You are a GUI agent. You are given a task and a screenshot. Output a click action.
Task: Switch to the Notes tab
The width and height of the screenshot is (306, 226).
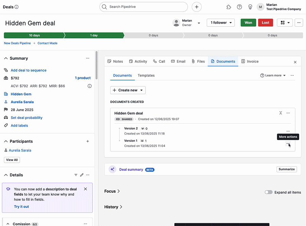pyautogui.click(x=115, y=62)
